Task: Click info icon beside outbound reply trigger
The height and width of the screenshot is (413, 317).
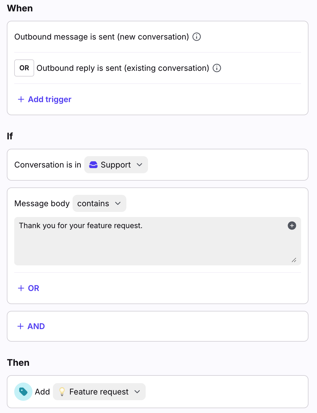Action: [x=217, y=68]
